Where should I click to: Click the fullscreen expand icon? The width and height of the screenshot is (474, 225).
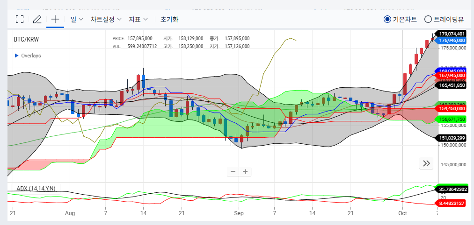[19, 19]
